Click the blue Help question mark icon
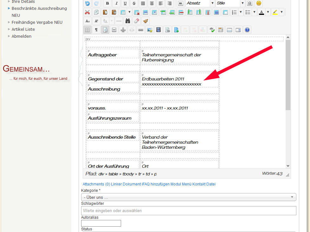The height and width of the screenshot is (232, 310). point(247,30)
